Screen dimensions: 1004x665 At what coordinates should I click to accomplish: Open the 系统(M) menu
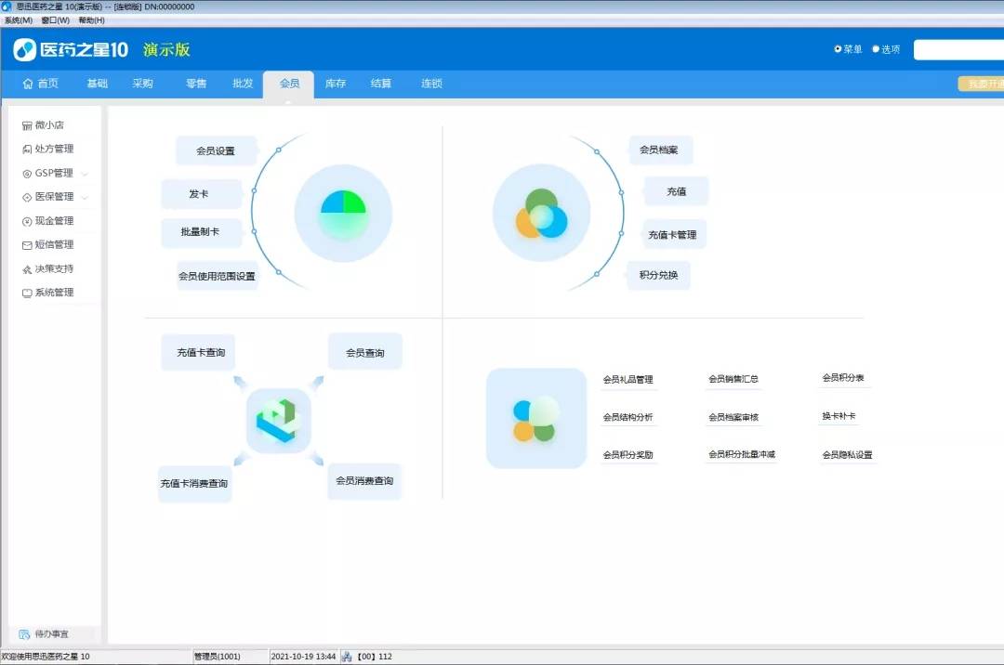19,20
